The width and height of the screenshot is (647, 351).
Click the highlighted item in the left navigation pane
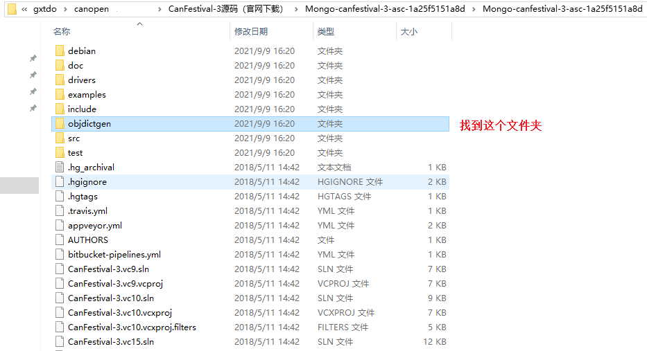pos(19,186)
